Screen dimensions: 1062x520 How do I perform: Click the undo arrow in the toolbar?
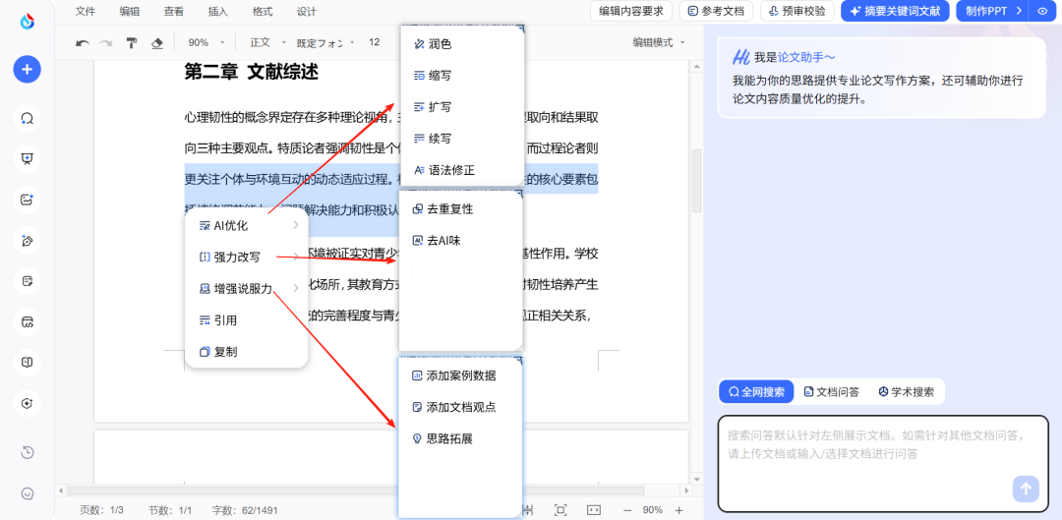click(83, 43)
